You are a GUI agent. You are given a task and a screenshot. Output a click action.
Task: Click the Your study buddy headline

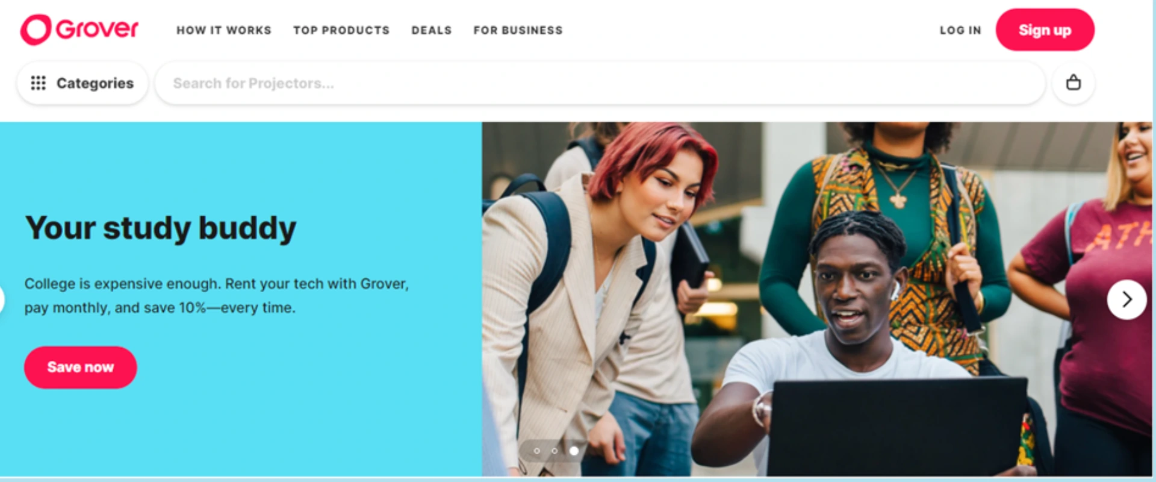click(x=161, y=228)
